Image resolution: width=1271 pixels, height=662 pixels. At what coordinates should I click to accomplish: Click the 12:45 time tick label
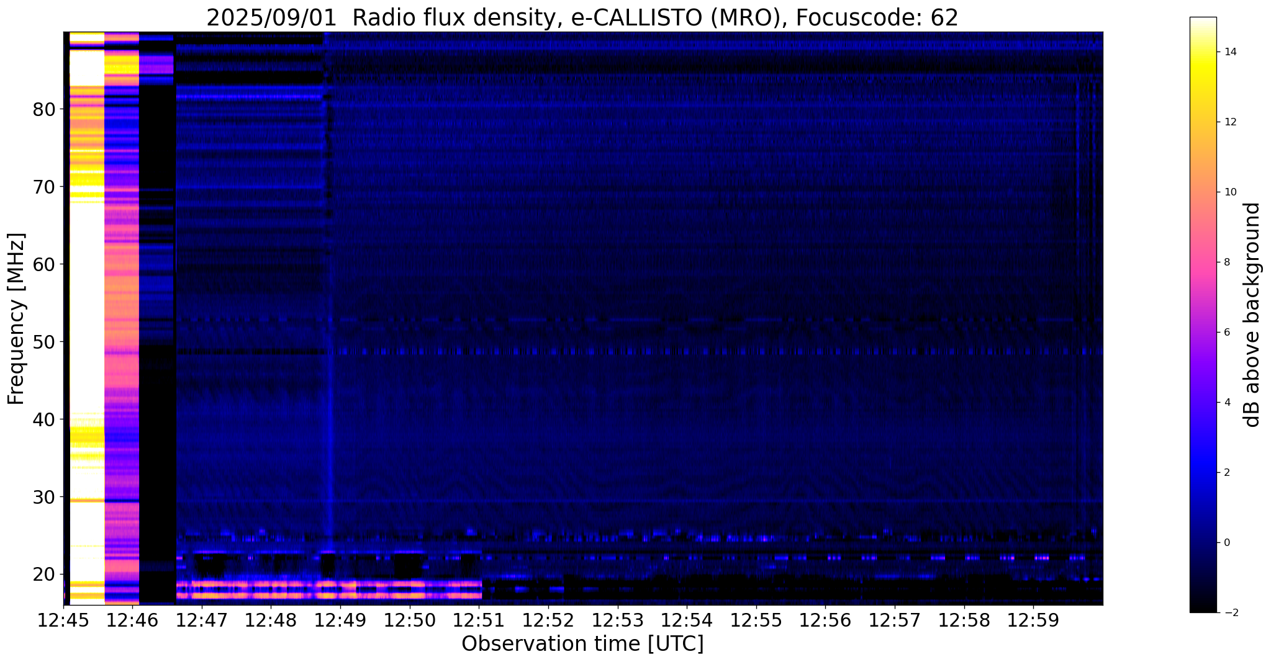tap(64, 621)
